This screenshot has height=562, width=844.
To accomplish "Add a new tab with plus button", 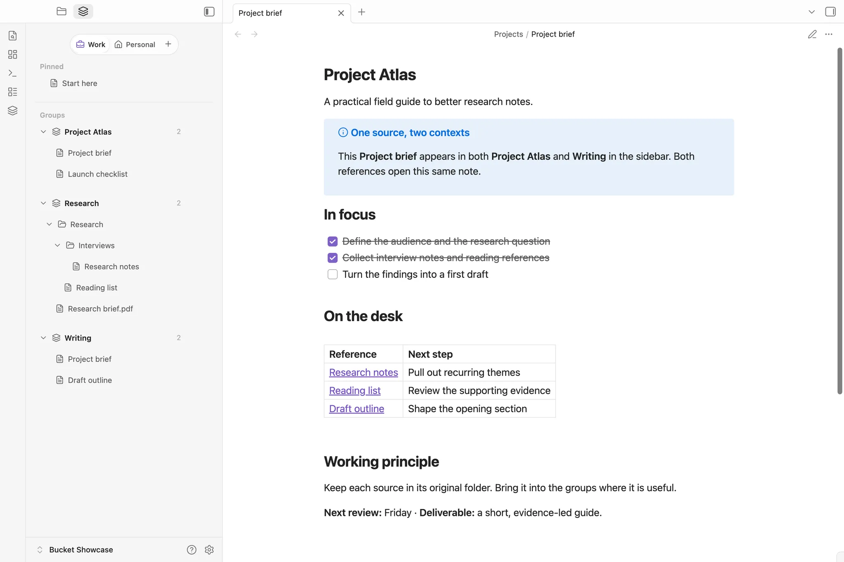I will tap(362, 12).
